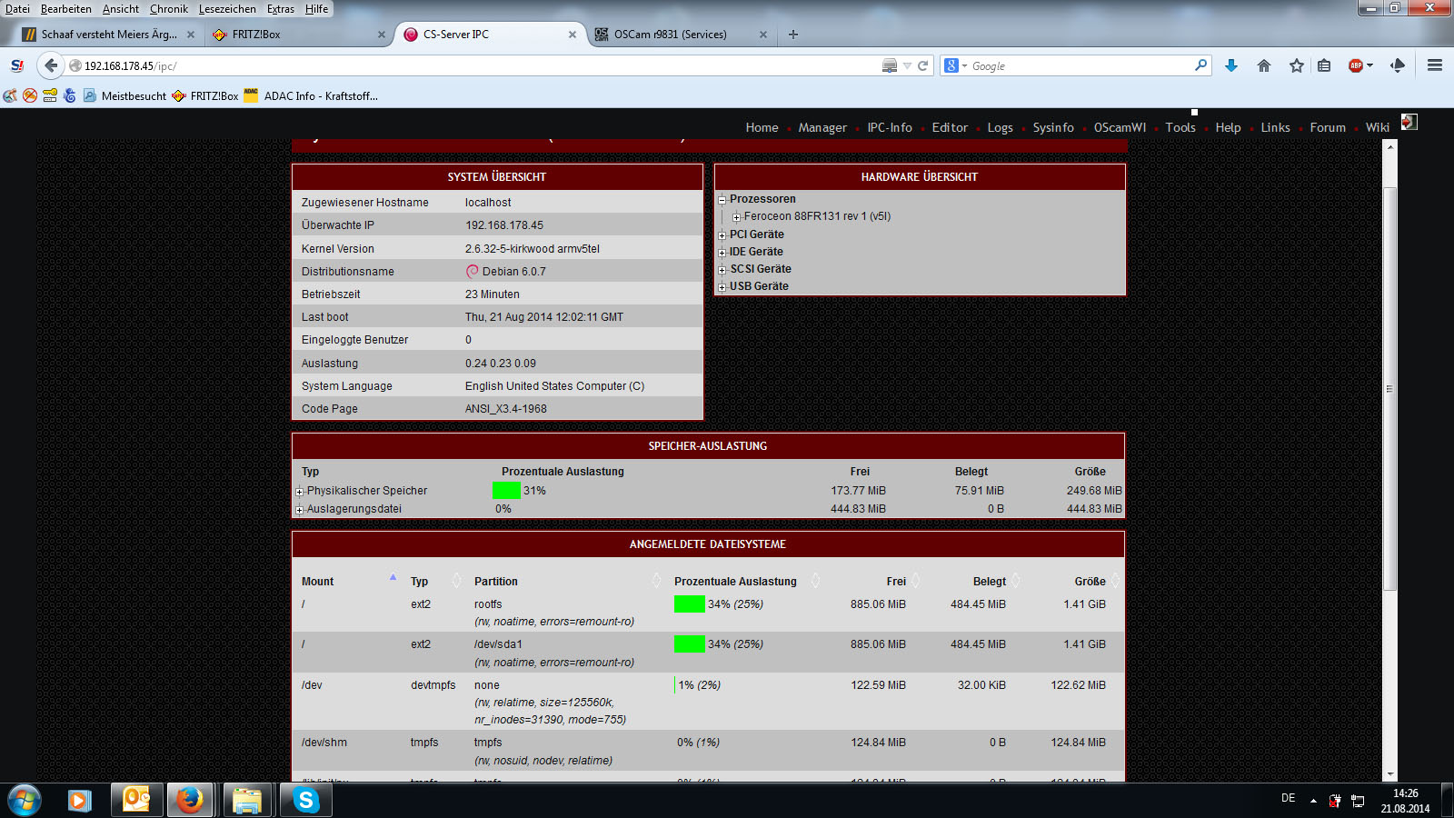Click the bookmark star icon
The width and height of the screenshot is (1454, 818).
click(x=1297, y=65)
